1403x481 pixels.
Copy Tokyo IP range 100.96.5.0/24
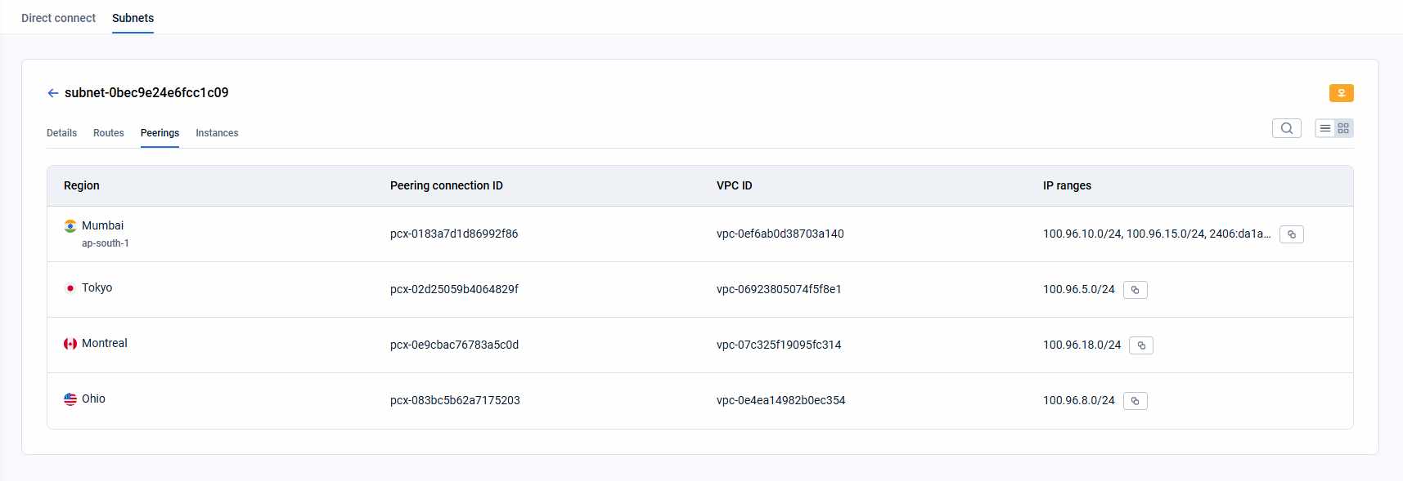coord(1135,290)
